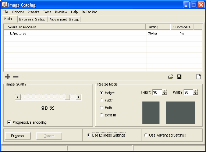The image size is (206, 152).
Task: Open the Presets menu
Action: [33, 12]
